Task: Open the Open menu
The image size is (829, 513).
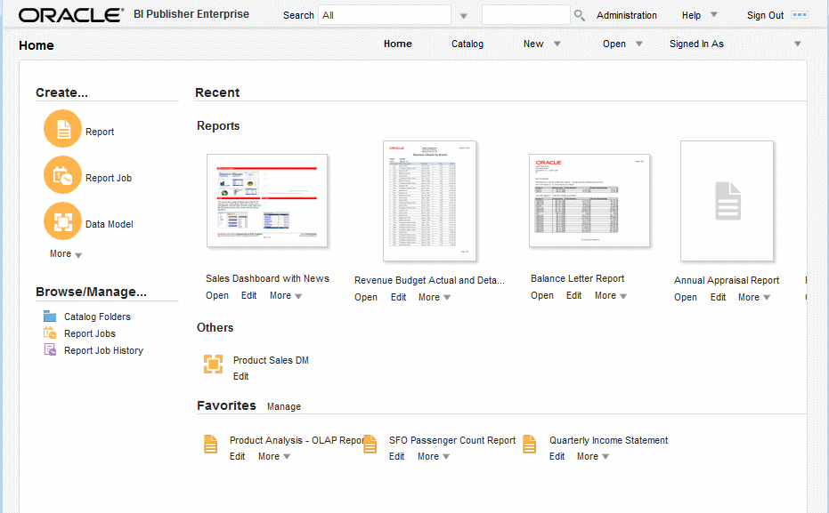Action: click(614, 44)
